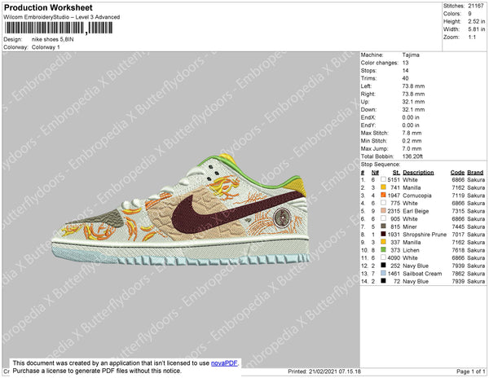Select the Sailboat Cream swatch
This screenshot has height=378, width=489.
coord(383,273)
